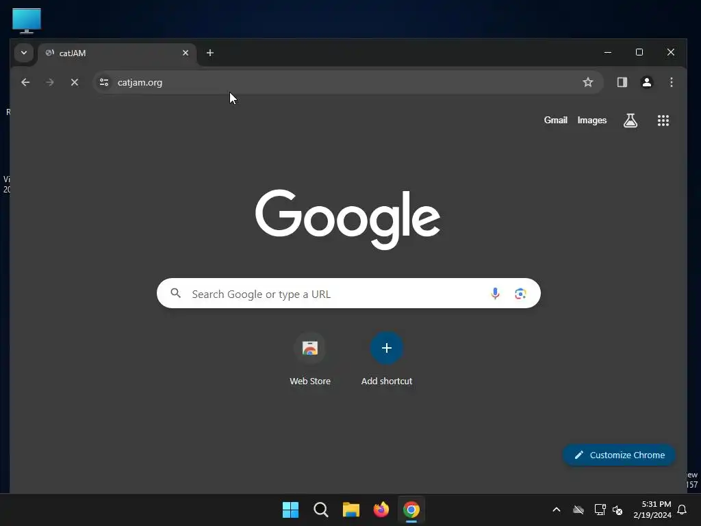Maximize the Chrome window
The height and width of the screenshot is (526, 701).
click(x=639, y=52)
